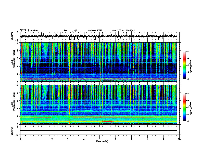Click inside the ch.2 frequency spectrogram
This screenshot has width=202, height=156.
(x=98, y=105)
